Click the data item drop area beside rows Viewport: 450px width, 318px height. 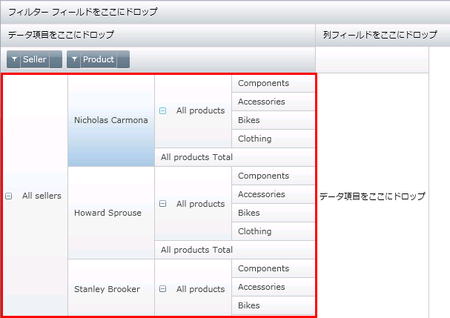pyautogui.click(x=372, y=196)
